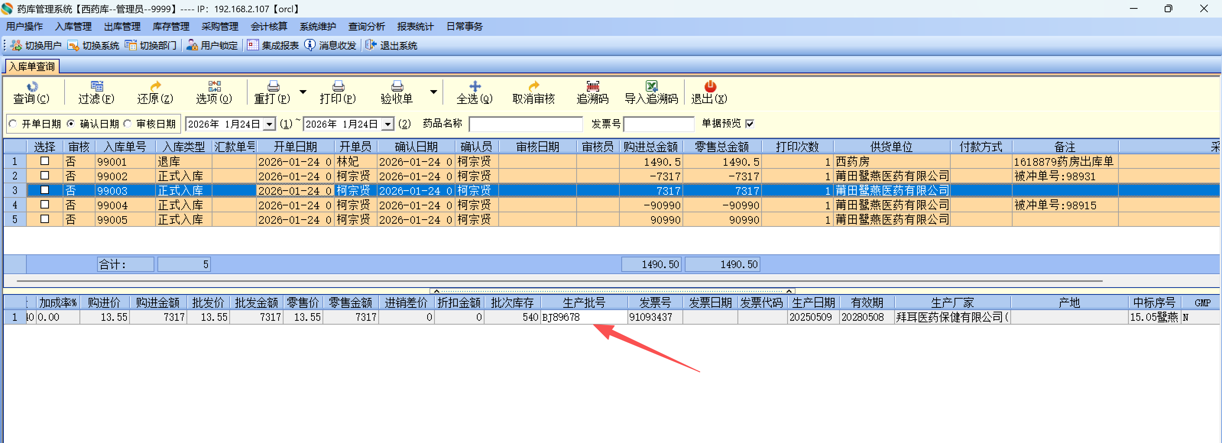1222x443 pixels.
Task: Click the 导入追溯码 Excel import icon
Action: 652,86
